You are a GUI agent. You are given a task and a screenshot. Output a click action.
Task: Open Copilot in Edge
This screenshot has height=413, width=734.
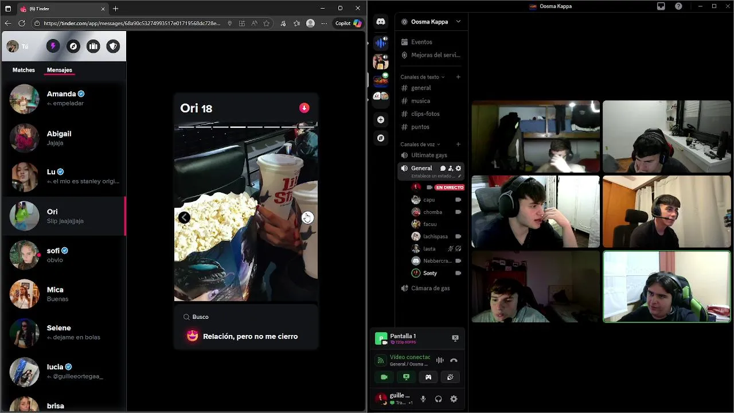[349, 24]
